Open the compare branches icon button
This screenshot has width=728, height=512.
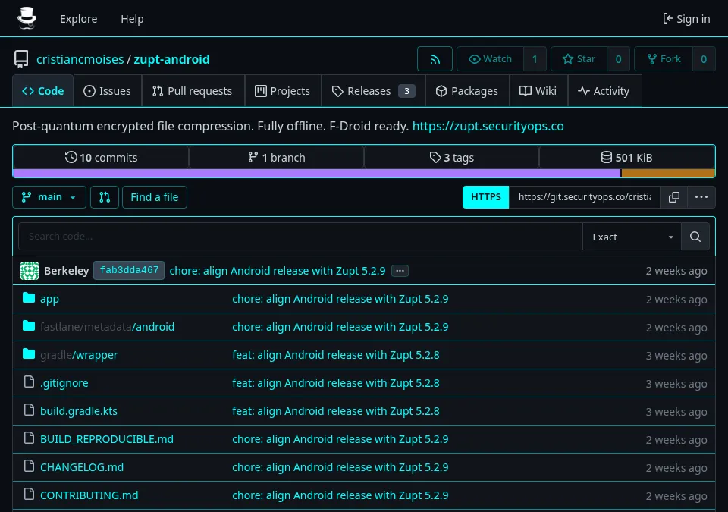pos(105,197)
